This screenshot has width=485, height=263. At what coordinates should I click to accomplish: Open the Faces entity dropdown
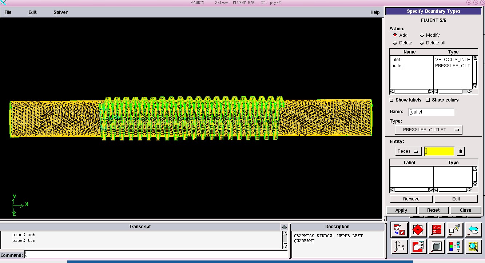[x=408, y=151]
